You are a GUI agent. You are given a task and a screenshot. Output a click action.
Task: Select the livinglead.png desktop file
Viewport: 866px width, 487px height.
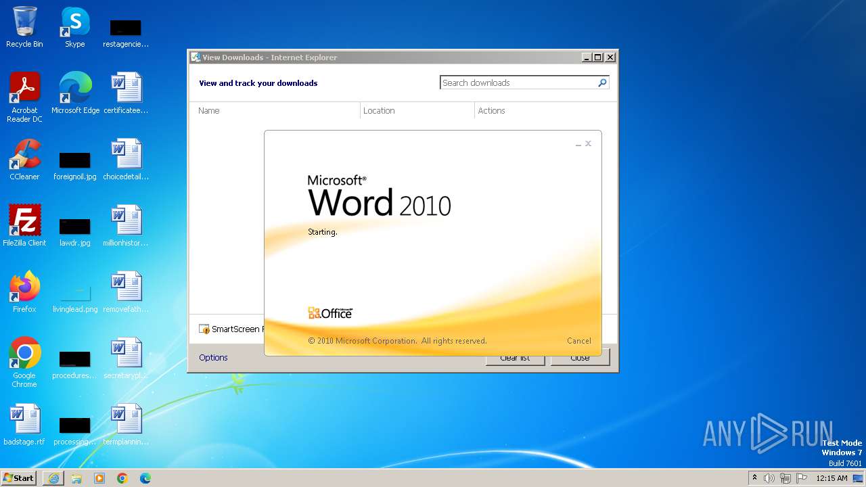pos(75,299)
